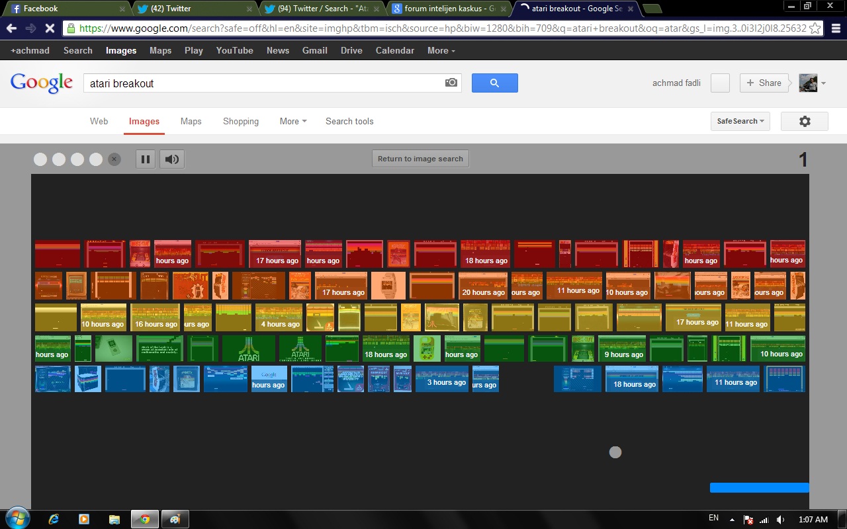Expand the More dropdown beside Shopping

(x=293, y=121)
